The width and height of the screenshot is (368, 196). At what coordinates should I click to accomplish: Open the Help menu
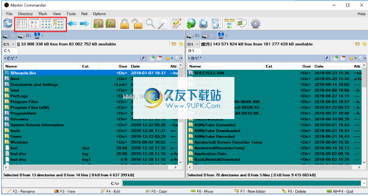(361, 13)
